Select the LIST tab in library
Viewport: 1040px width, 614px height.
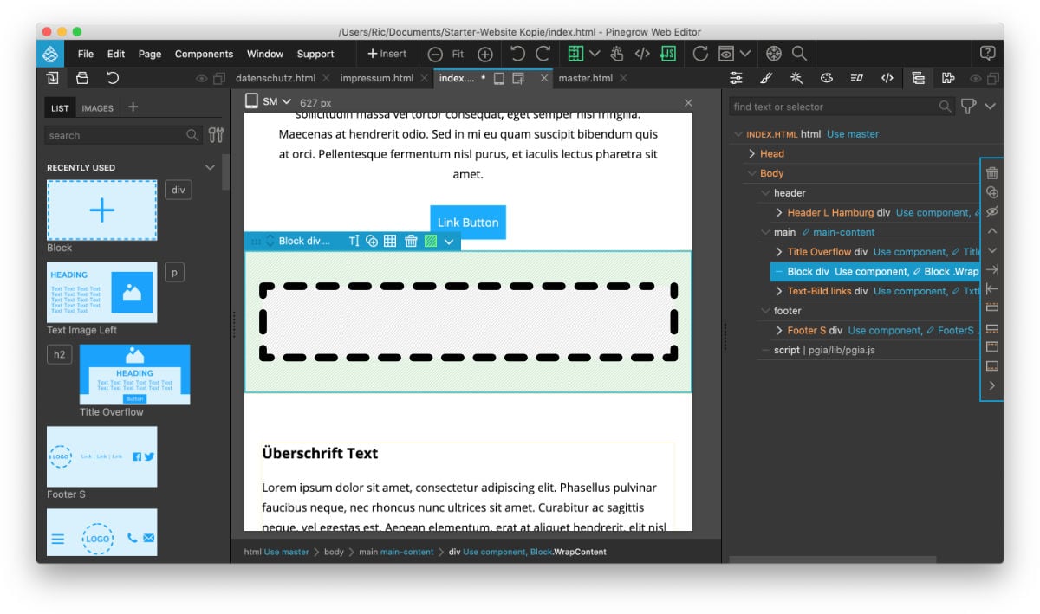[x=60, y=108]
